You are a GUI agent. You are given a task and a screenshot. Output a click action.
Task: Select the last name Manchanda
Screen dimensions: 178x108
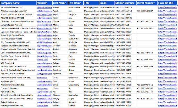74,8
